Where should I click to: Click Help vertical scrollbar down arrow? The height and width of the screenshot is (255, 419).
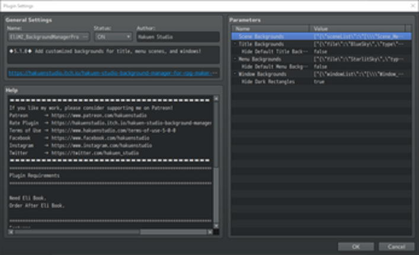tap(216, 226)
